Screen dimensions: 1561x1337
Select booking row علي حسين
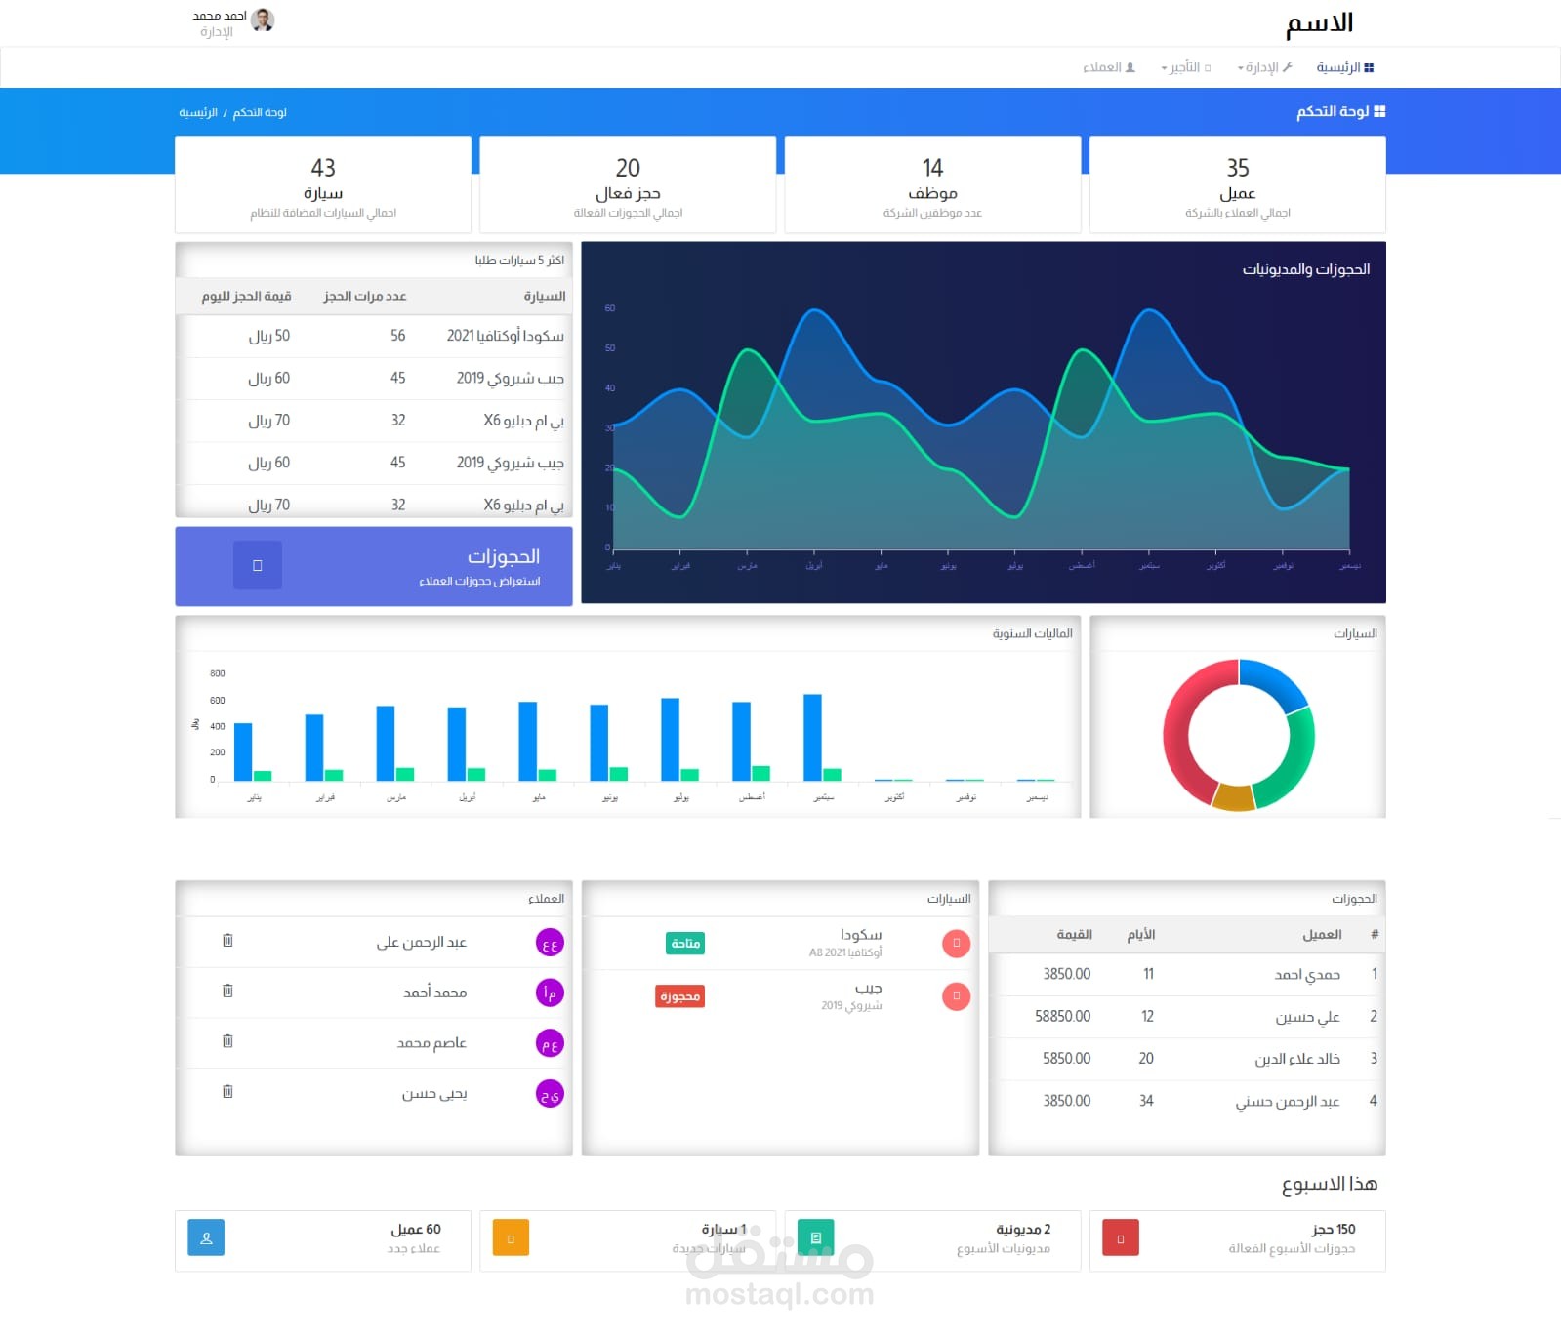[1187, 1017]
